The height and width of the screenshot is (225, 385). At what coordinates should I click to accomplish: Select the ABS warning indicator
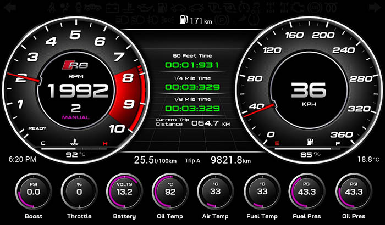pos(315,8)
